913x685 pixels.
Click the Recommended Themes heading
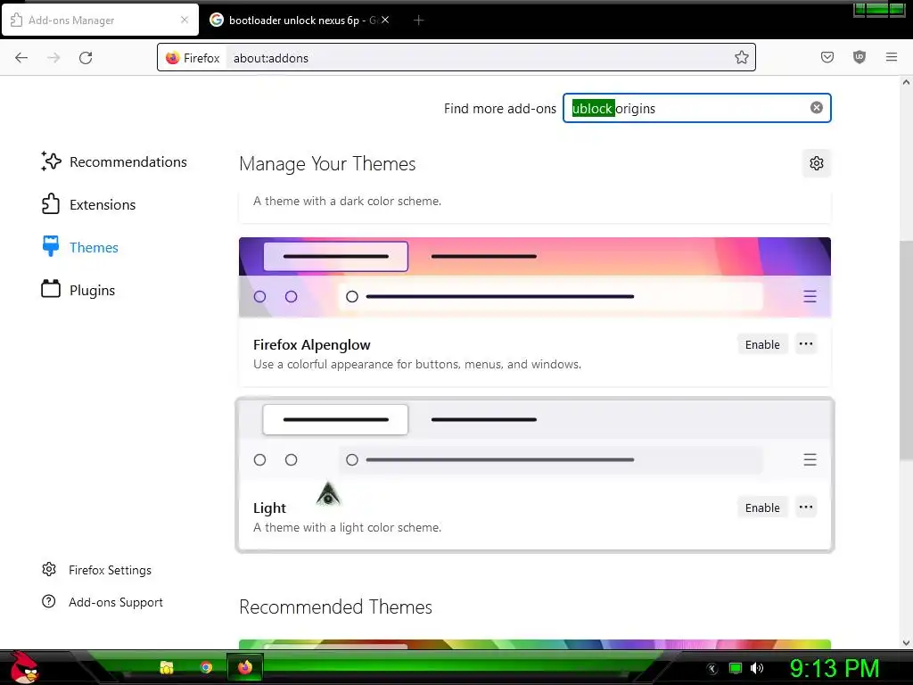335,607
